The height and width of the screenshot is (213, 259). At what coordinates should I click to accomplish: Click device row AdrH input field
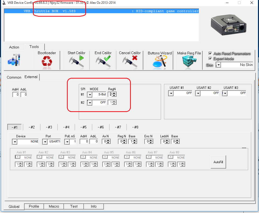coord(84,141)
